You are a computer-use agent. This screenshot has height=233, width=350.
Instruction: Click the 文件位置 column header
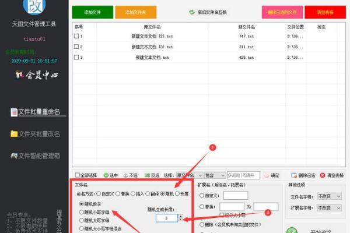pyautogui.click(x=296, y=27)
